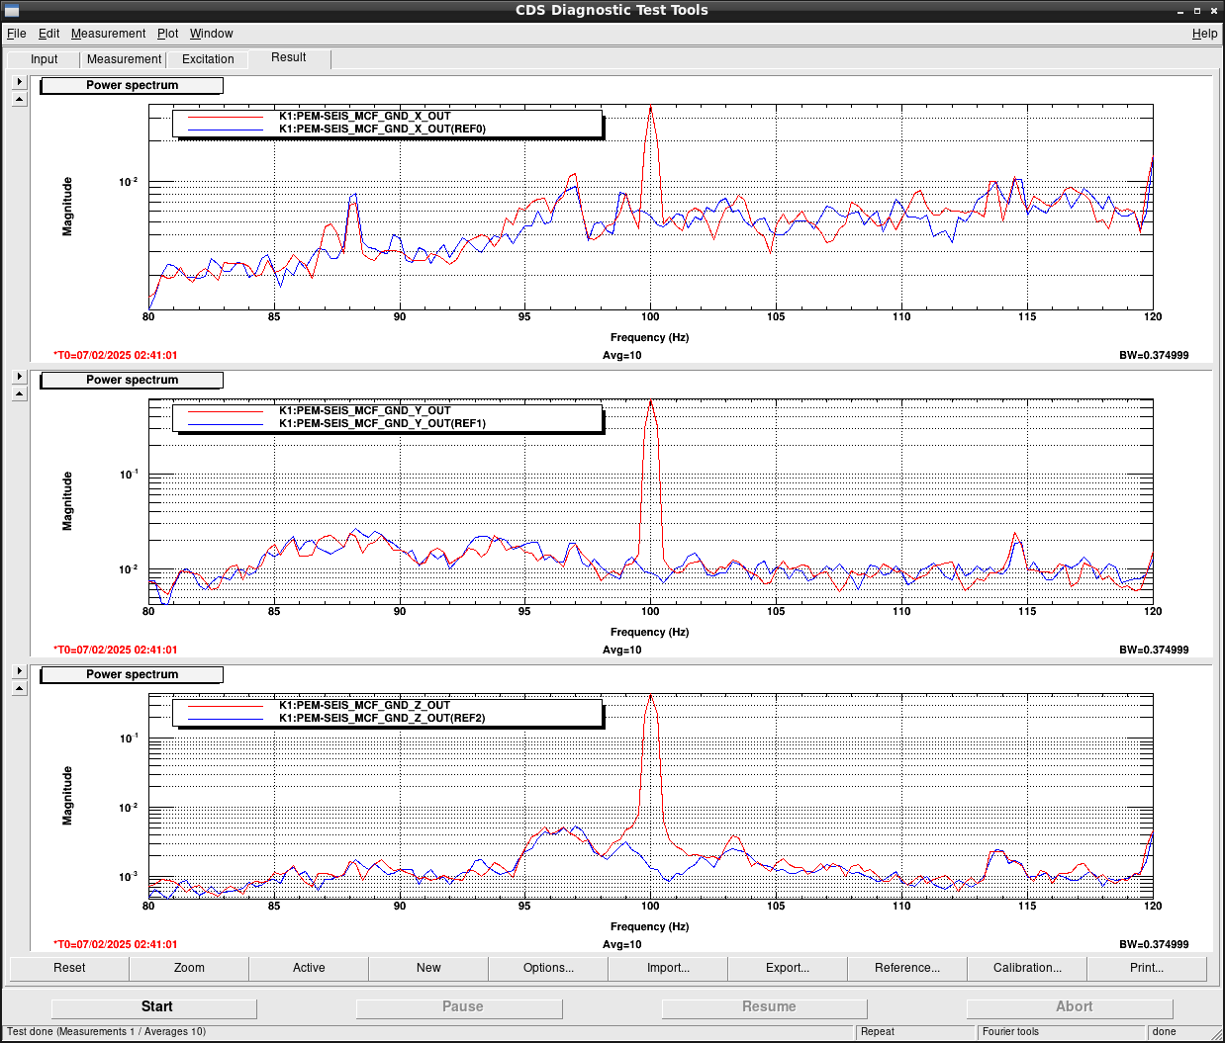The width and height of the screenshot is (1225, 1043).
Task: Click BW=0.374999 under GND_Z plot
Action: coord(1154,944)
